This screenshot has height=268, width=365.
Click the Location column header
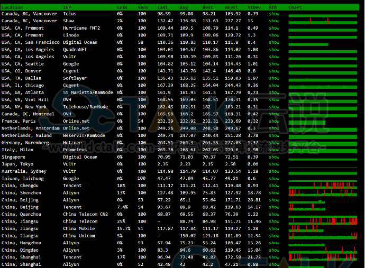[x=12, y=7]
